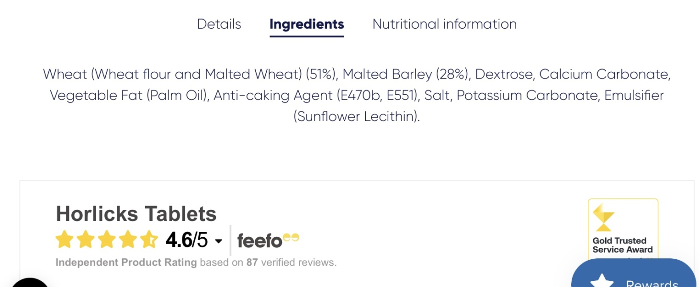This screenshot has height=287, width=699.
Task: Click the Horlicks Tablets review heading
Action: (x=136, y=214)
